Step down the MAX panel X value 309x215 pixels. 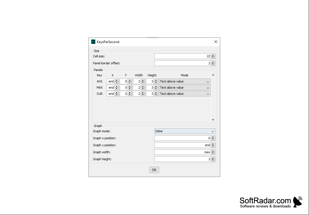click(117, 89)
